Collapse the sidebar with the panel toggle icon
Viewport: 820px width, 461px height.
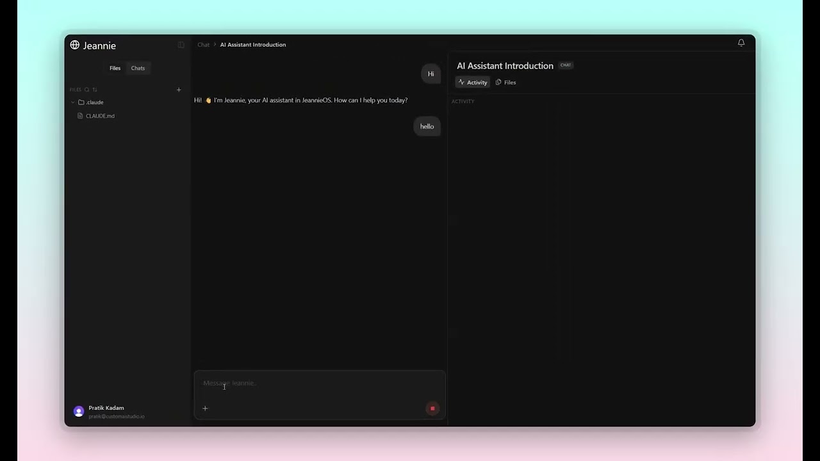point(181,45)
